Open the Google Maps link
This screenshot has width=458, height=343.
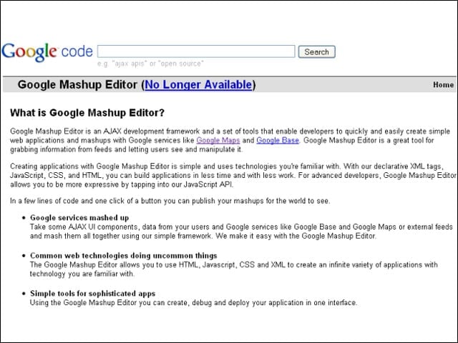(218, 140)
